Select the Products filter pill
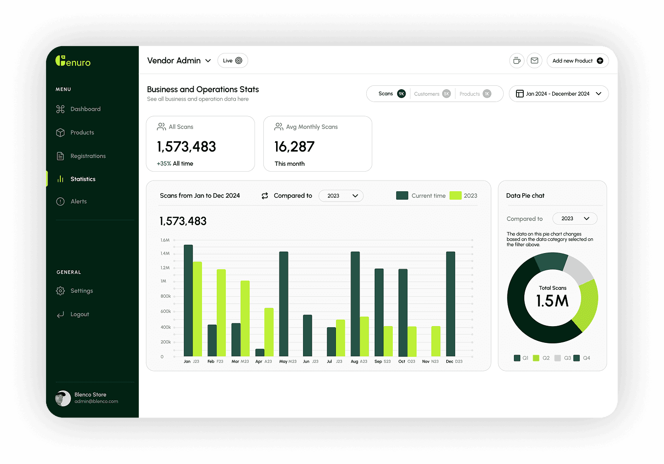 pos(475,94)
